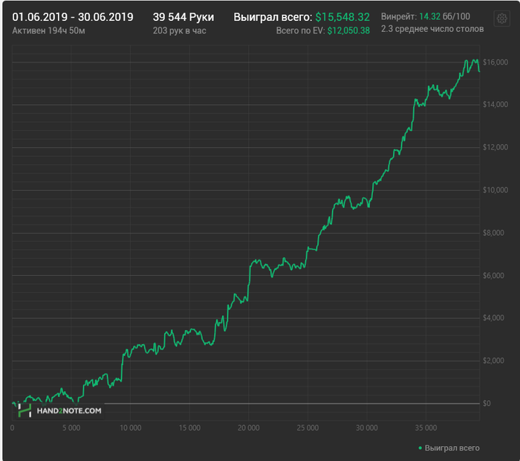Click the winrate value 14.32

430,16
